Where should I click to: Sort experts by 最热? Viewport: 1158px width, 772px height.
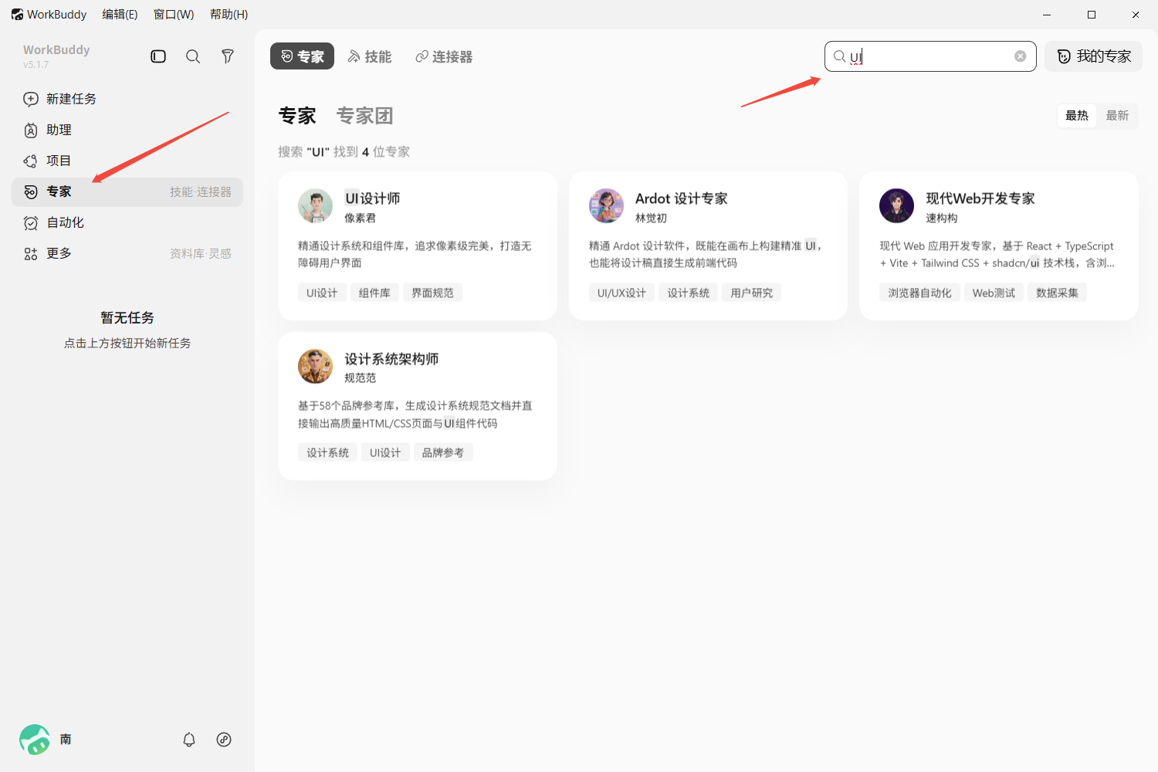click(1077, 116)
